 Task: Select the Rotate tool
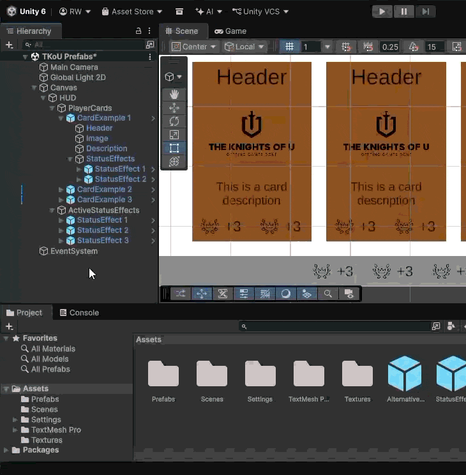[174, 121]
